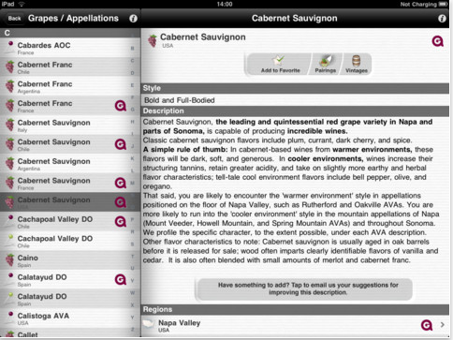This screenshot has width=453, height=340.
Task: Jump to letter B in index
Action: click(x=133, y=49)
